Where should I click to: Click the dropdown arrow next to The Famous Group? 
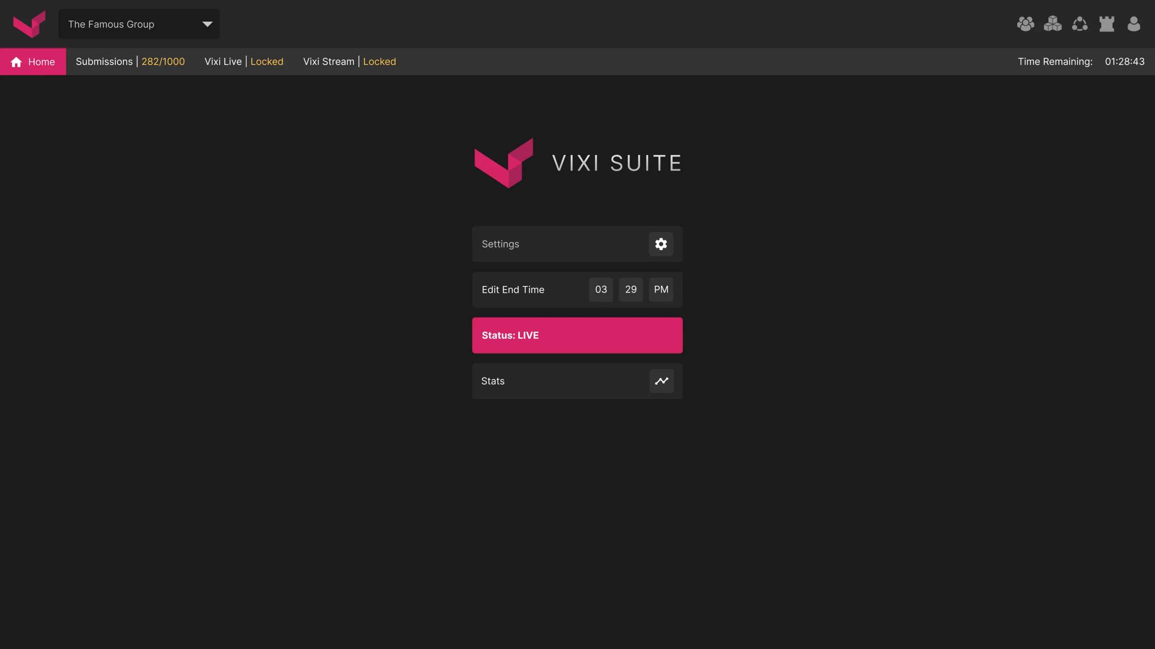click(207, 24)
